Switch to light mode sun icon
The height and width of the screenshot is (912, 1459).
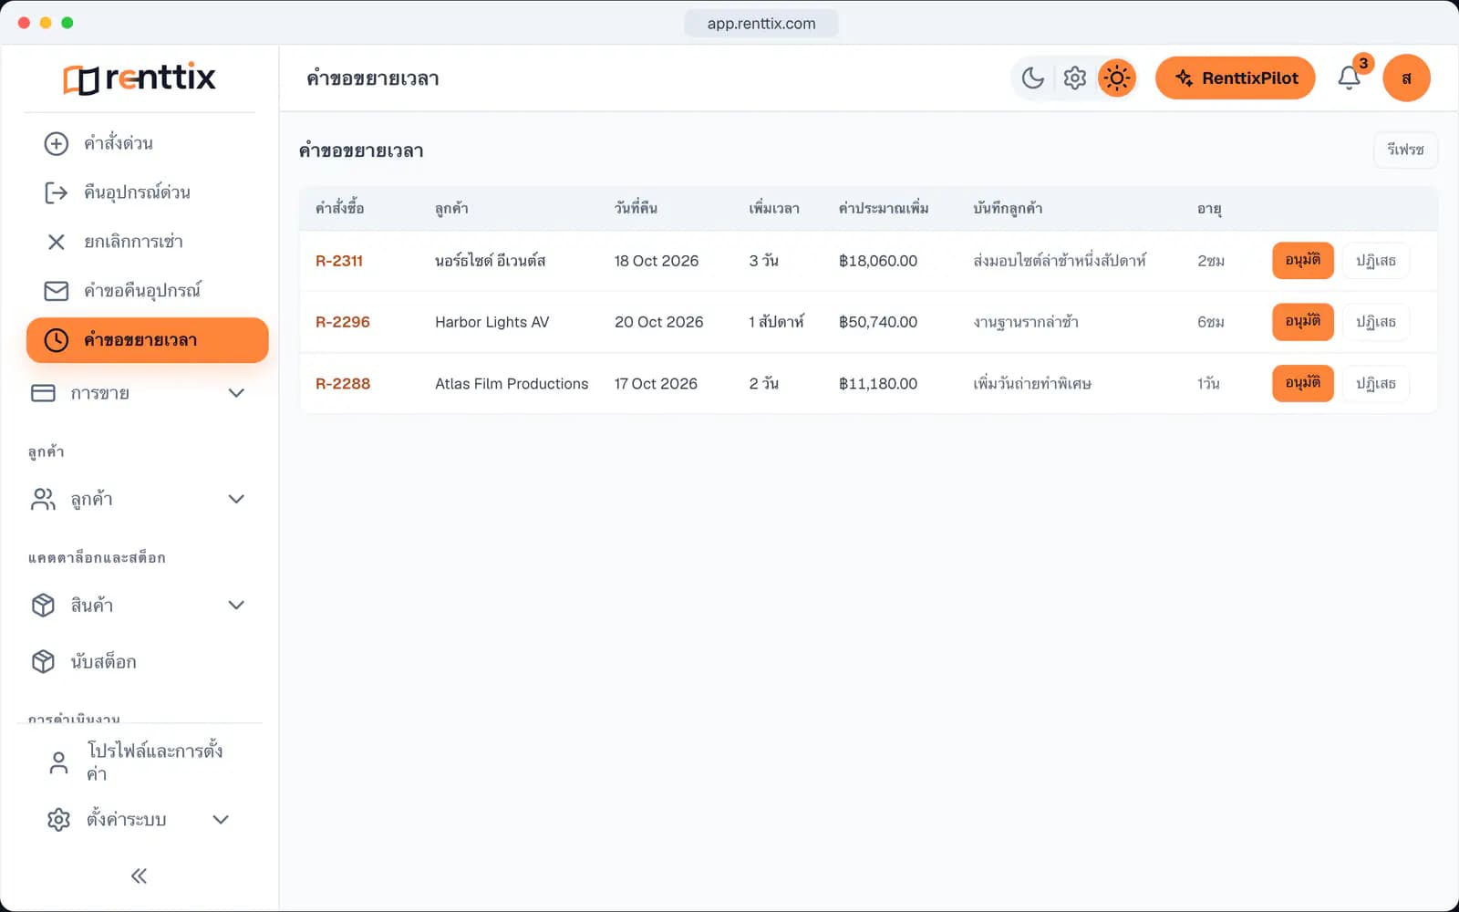pos(1117,78)
